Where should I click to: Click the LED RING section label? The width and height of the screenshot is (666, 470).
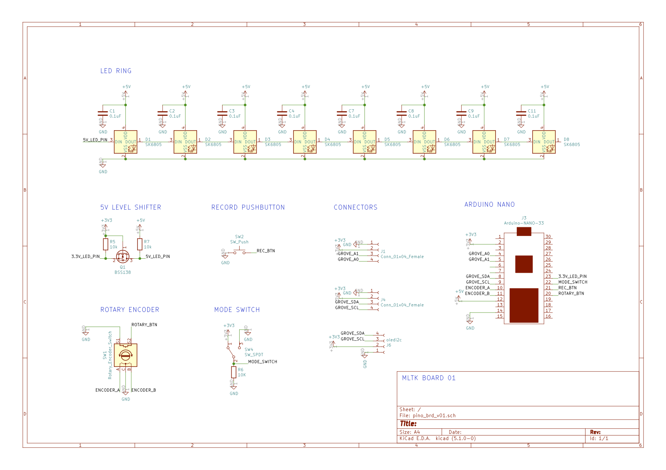coord(116,71)
